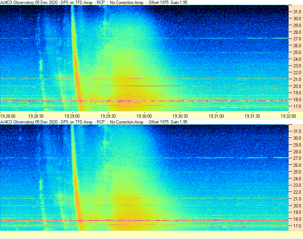Select the lower spectrogram title text
The image size is (303, 239).
[94, 122]
